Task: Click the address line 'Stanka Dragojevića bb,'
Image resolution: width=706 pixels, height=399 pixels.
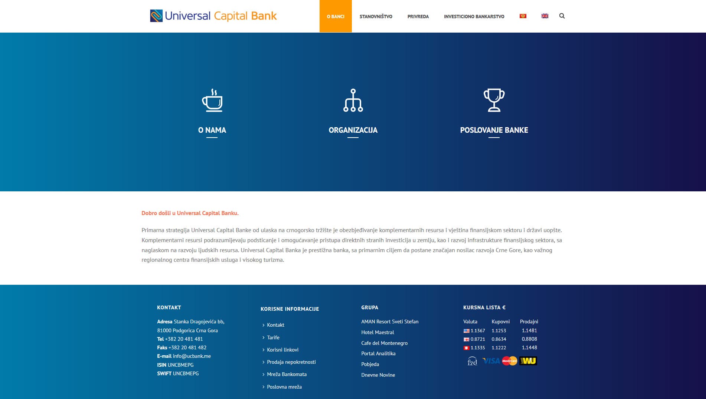Action: click(x=199, y=321)
